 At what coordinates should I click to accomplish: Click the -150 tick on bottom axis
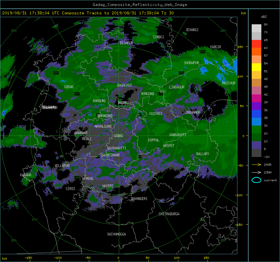tap(28, 258)
